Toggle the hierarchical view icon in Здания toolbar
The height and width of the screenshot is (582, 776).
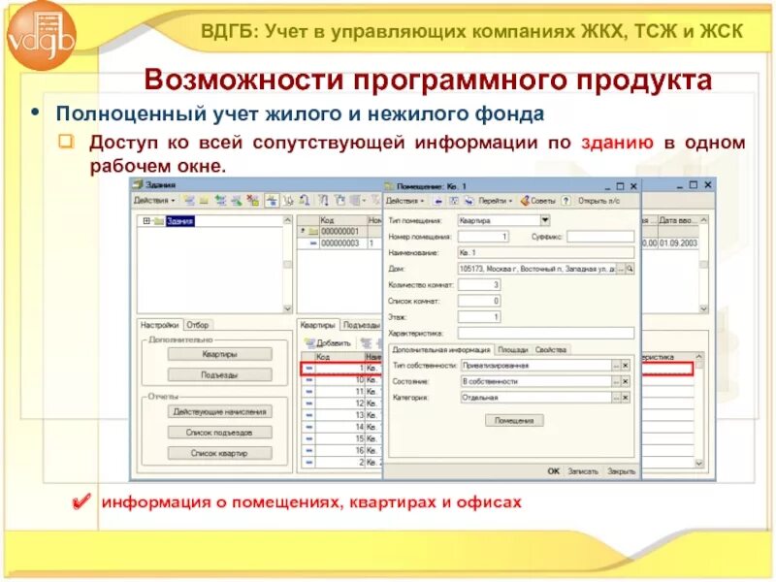point(272,201)
